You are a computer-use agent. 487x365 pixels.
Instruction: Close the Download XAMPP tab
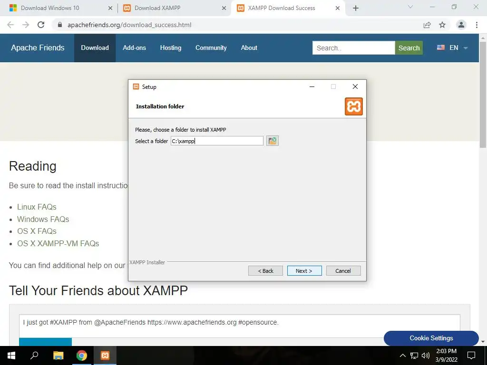224,9
